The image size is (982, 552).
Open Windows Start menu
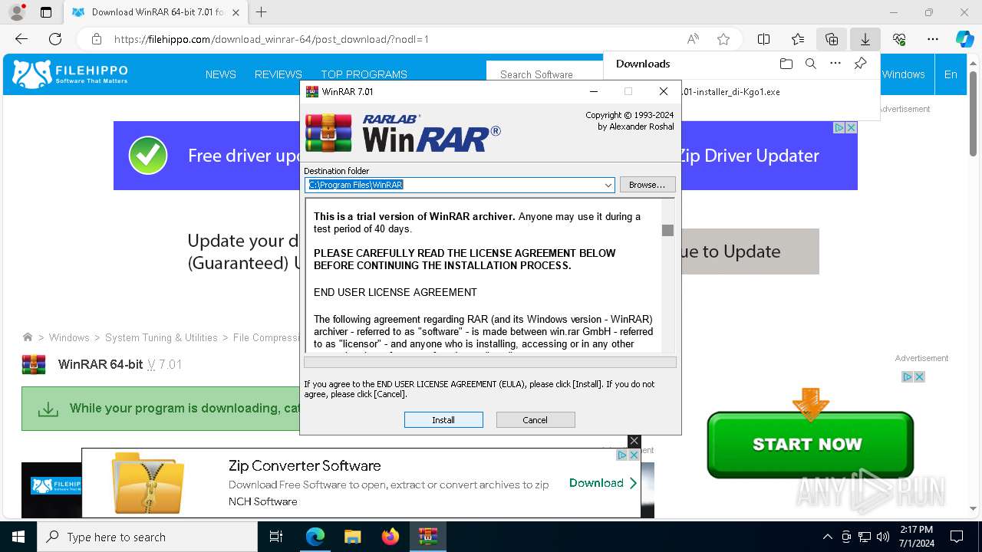tap(18, 537)
